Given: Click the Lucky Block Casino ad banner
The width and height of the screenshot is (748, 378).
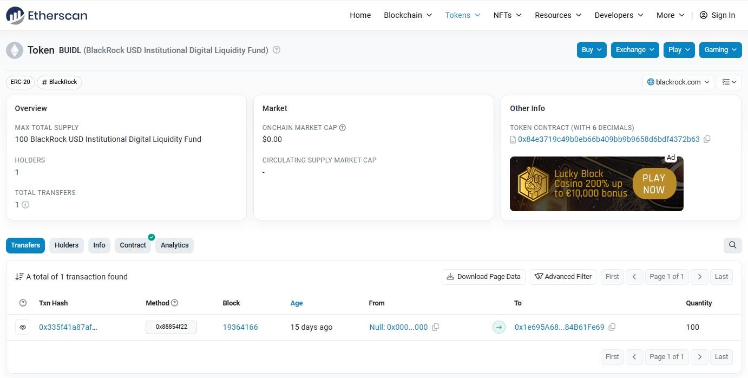Looking at the screenshot, I should (x=596, y=184).
